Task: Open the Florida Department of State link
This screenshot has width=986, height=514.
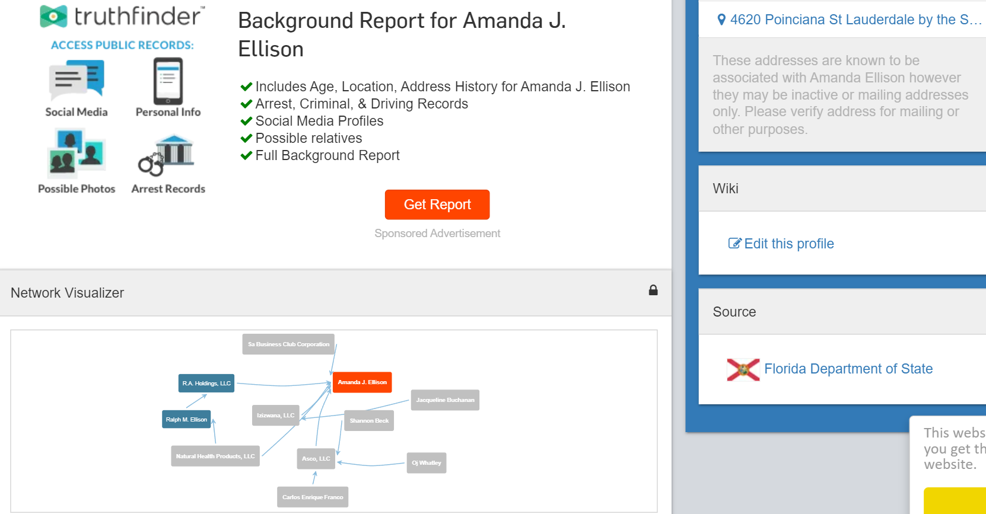Action: (848, 369)
